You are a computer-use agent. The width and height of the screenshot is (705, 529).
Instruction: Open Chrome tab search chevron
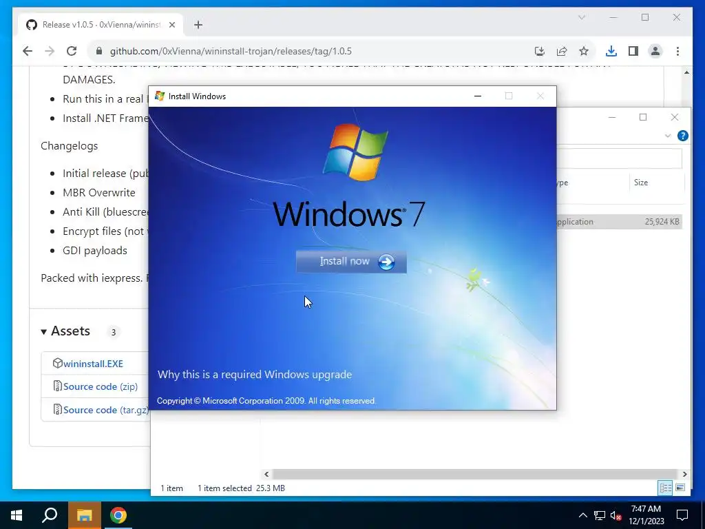(581, 17)
